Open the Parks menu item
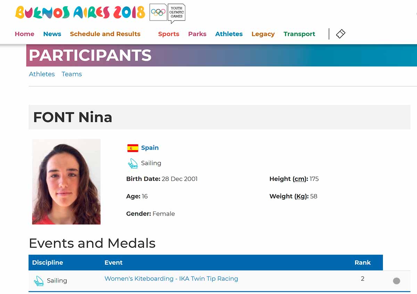The width and height of the screenshot is (417, 294). coord(197,34)
